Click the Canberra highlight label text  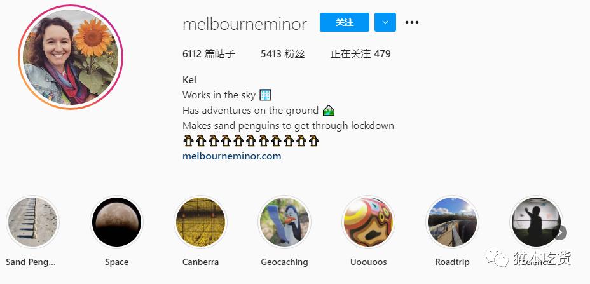point(200,262)
